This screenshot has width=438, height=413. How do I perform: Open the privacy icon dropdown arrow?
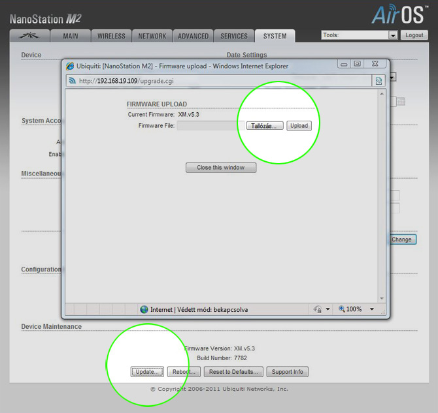[328, 309]
